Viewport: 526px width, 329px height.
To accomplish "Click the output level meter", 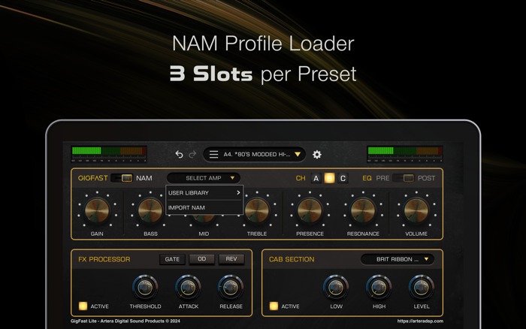I will coord(405,154).
